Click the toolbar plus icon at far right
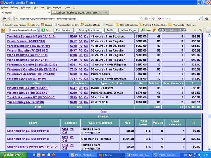211x158 pixels. [208, 30]
